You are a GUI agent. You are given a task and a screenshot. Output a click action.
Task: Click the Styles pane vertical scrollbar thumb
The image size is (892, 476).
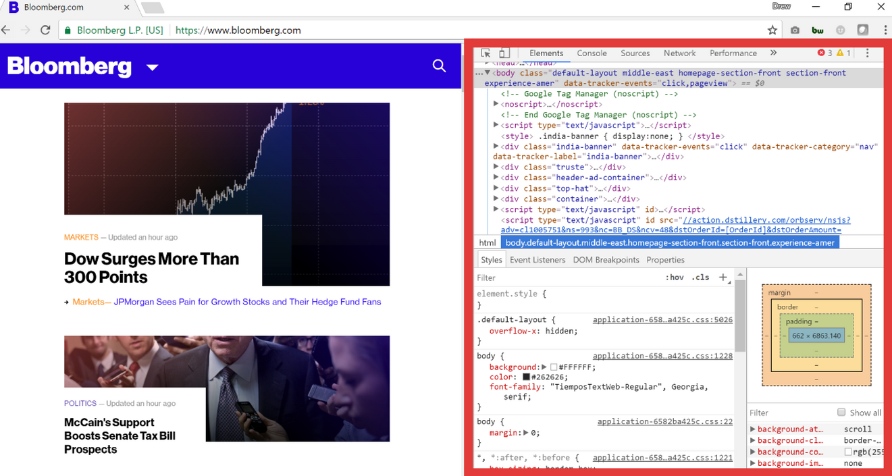pos(740,315)
